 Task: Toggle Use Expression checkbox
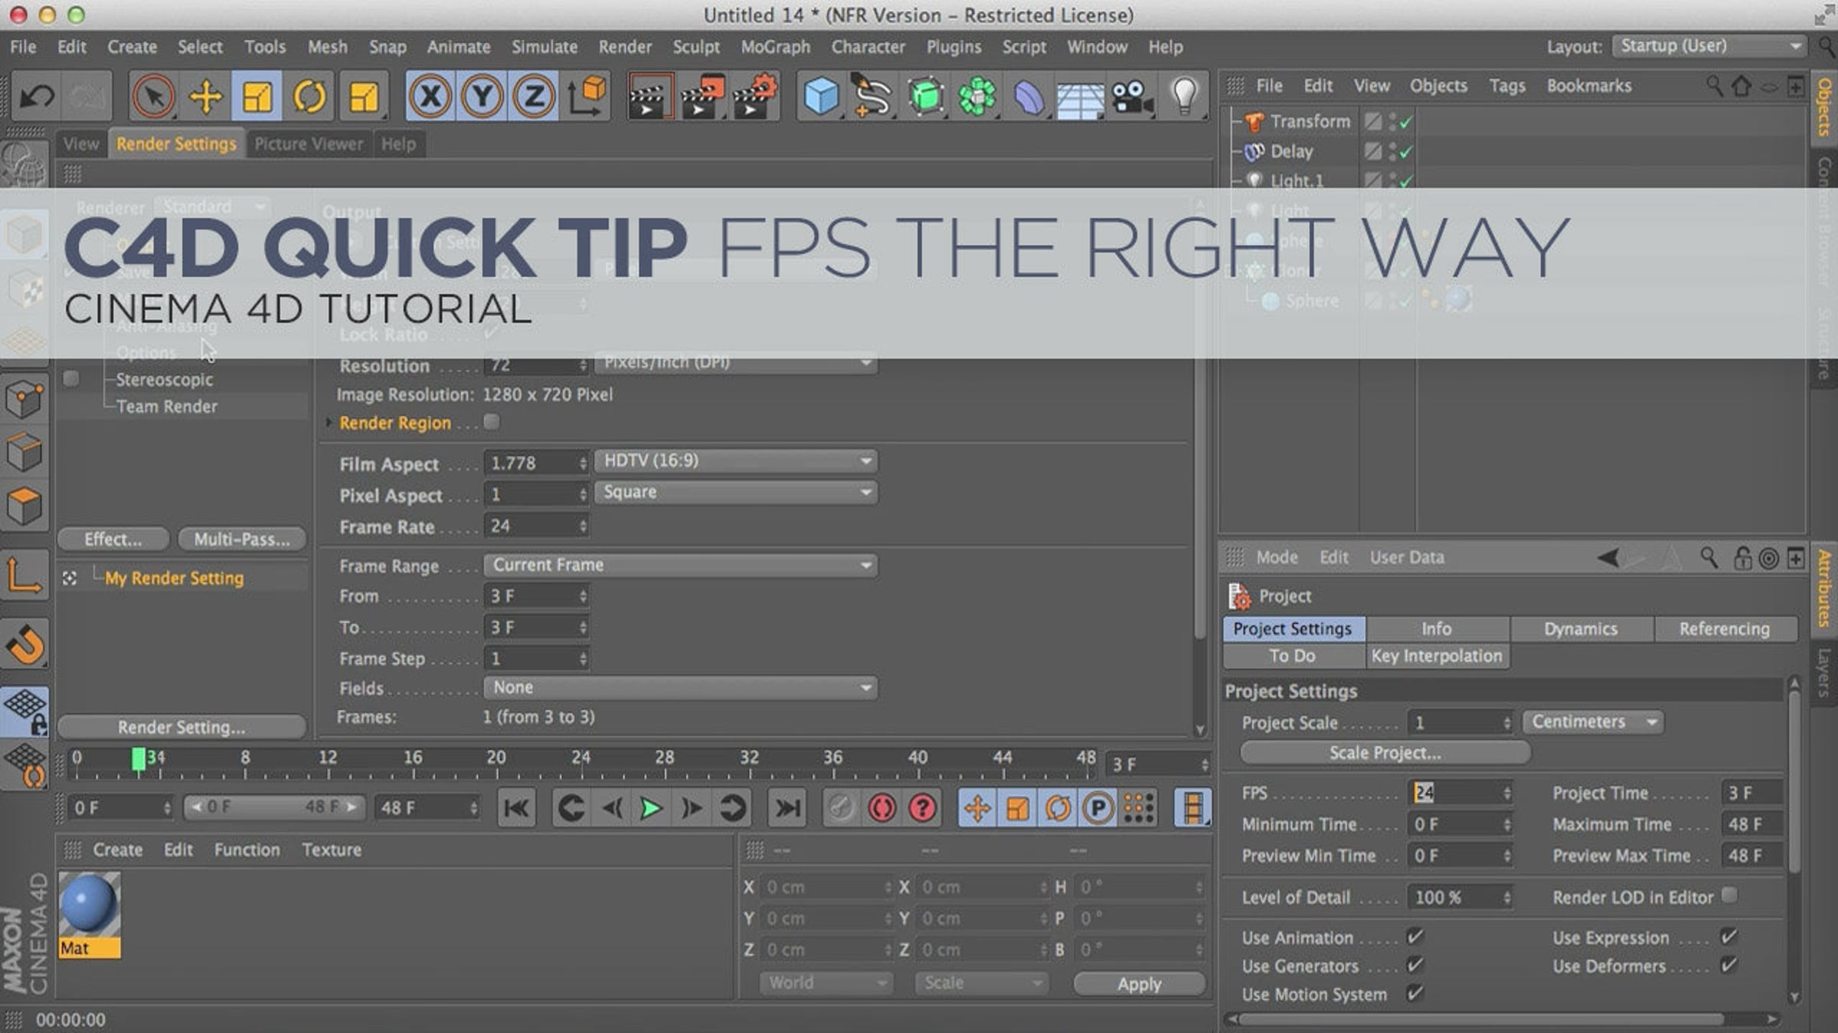tap(1728, 937)
